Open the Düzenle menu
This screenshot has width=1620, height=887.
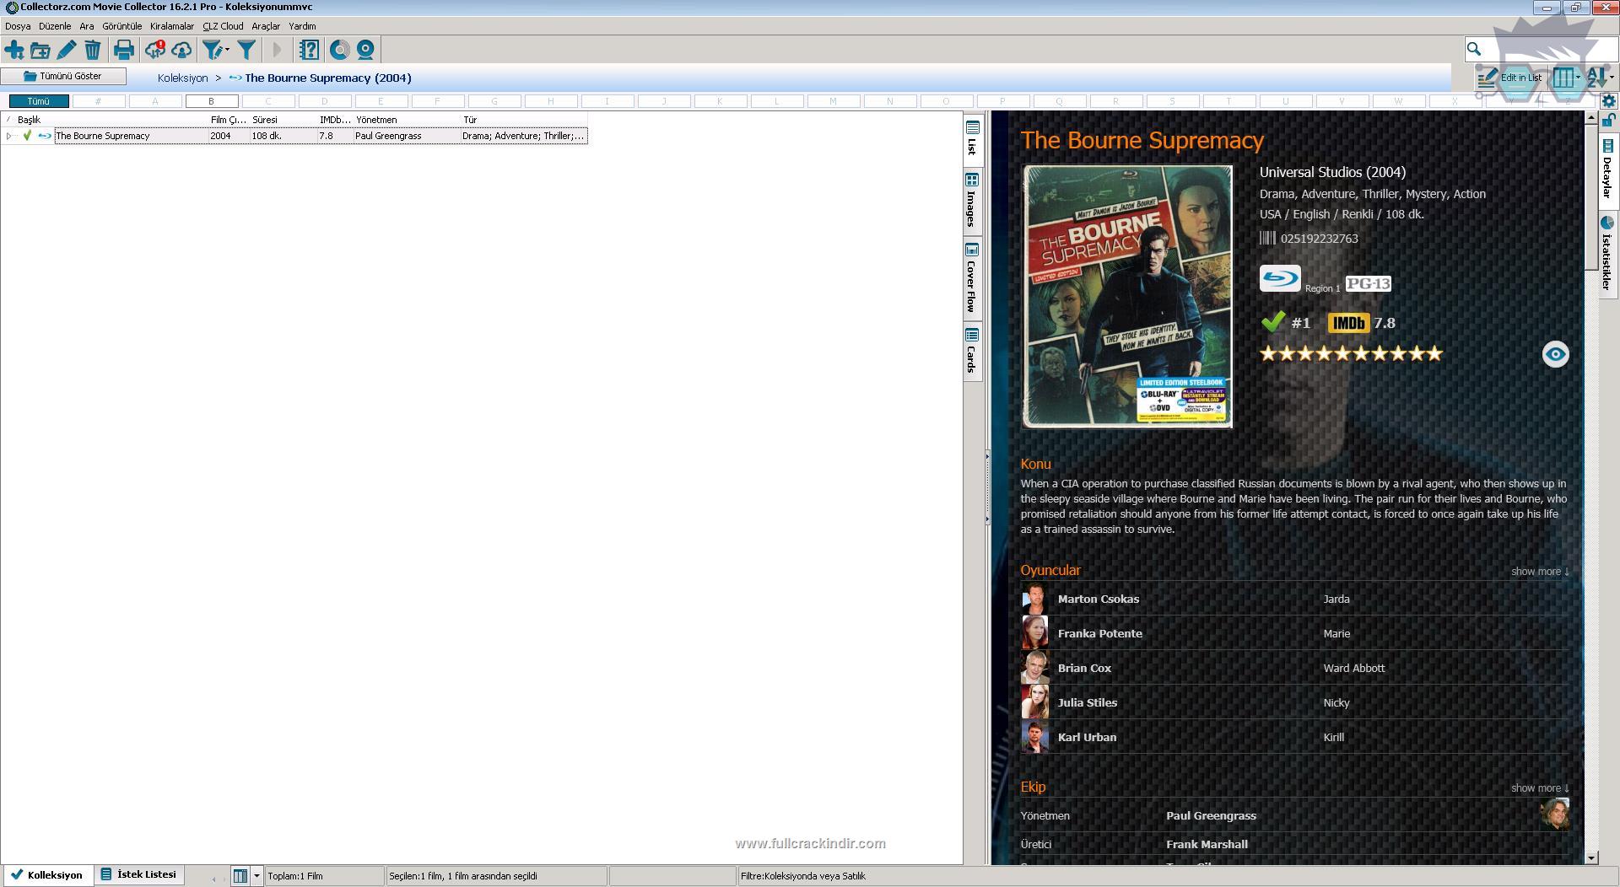click(x=55, y=26)
